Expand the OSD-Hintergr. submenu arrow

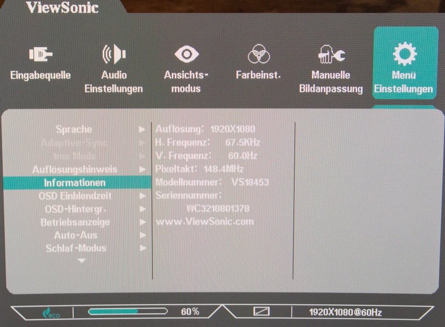tap(142, 209)
